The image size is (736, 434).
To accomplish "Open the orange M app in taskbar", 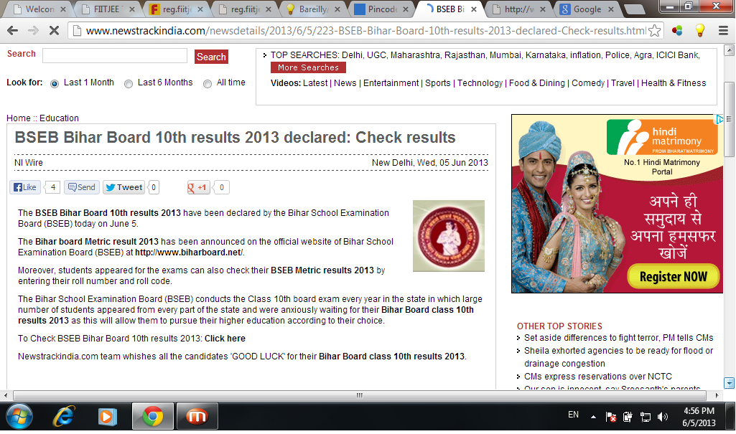I will click(197, 416).
